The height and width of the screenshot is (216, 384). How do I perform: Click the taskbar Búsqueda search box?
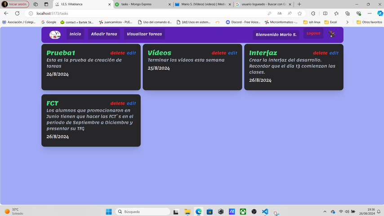tap(143, 211)
